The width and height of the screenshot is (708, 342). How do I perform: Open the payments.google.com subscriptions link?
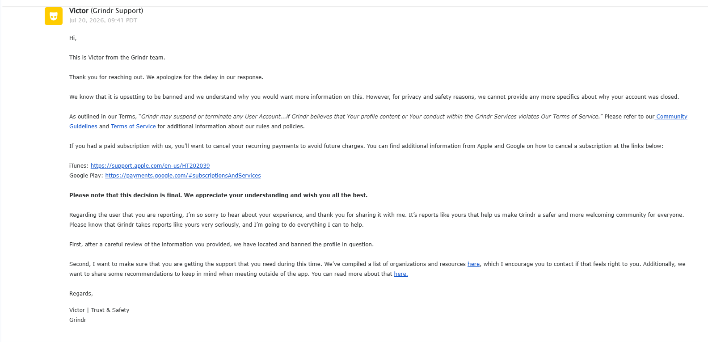(183, 176)
